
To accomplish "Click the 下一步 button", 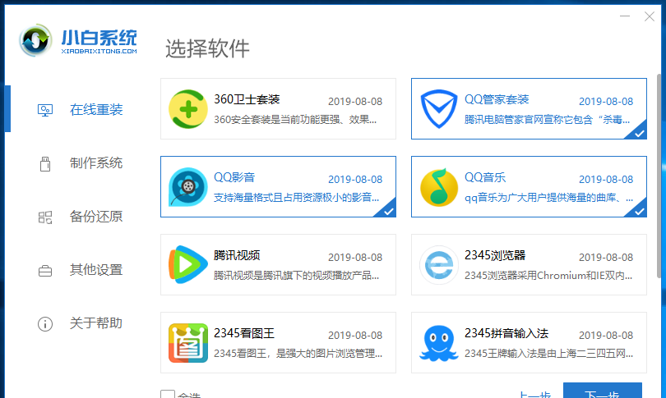I will (603, 391).
